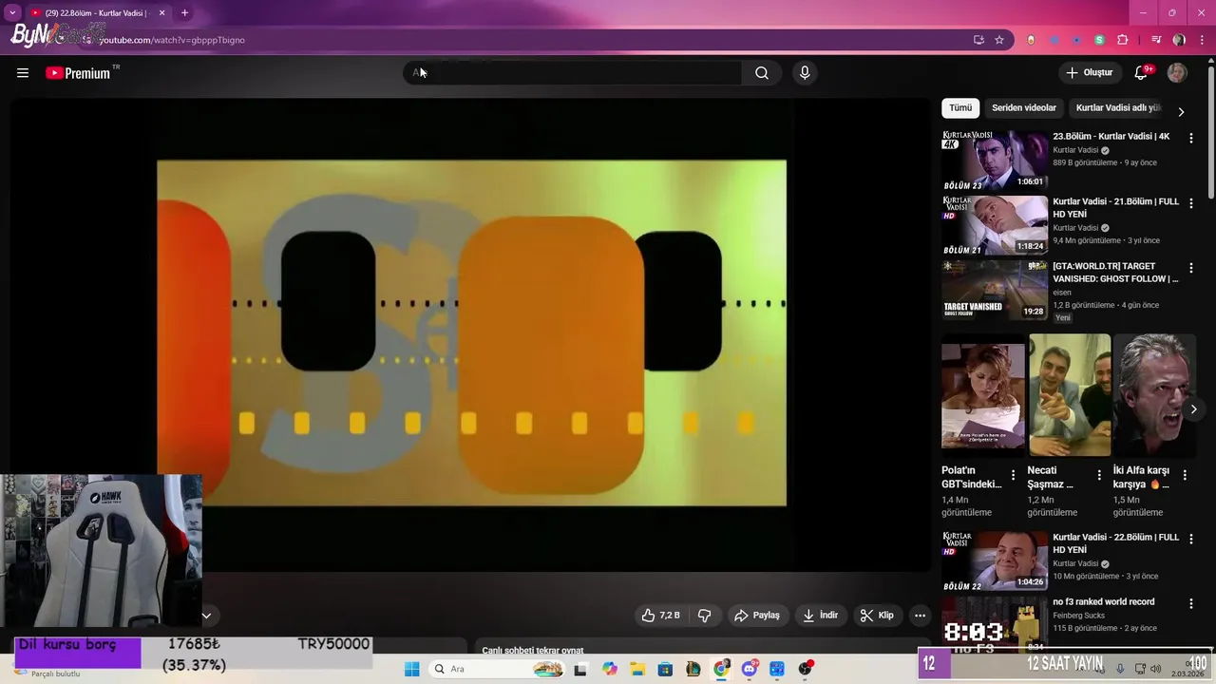Select the Tümü filter chip
1216x684 pixels.
point(960,108)
